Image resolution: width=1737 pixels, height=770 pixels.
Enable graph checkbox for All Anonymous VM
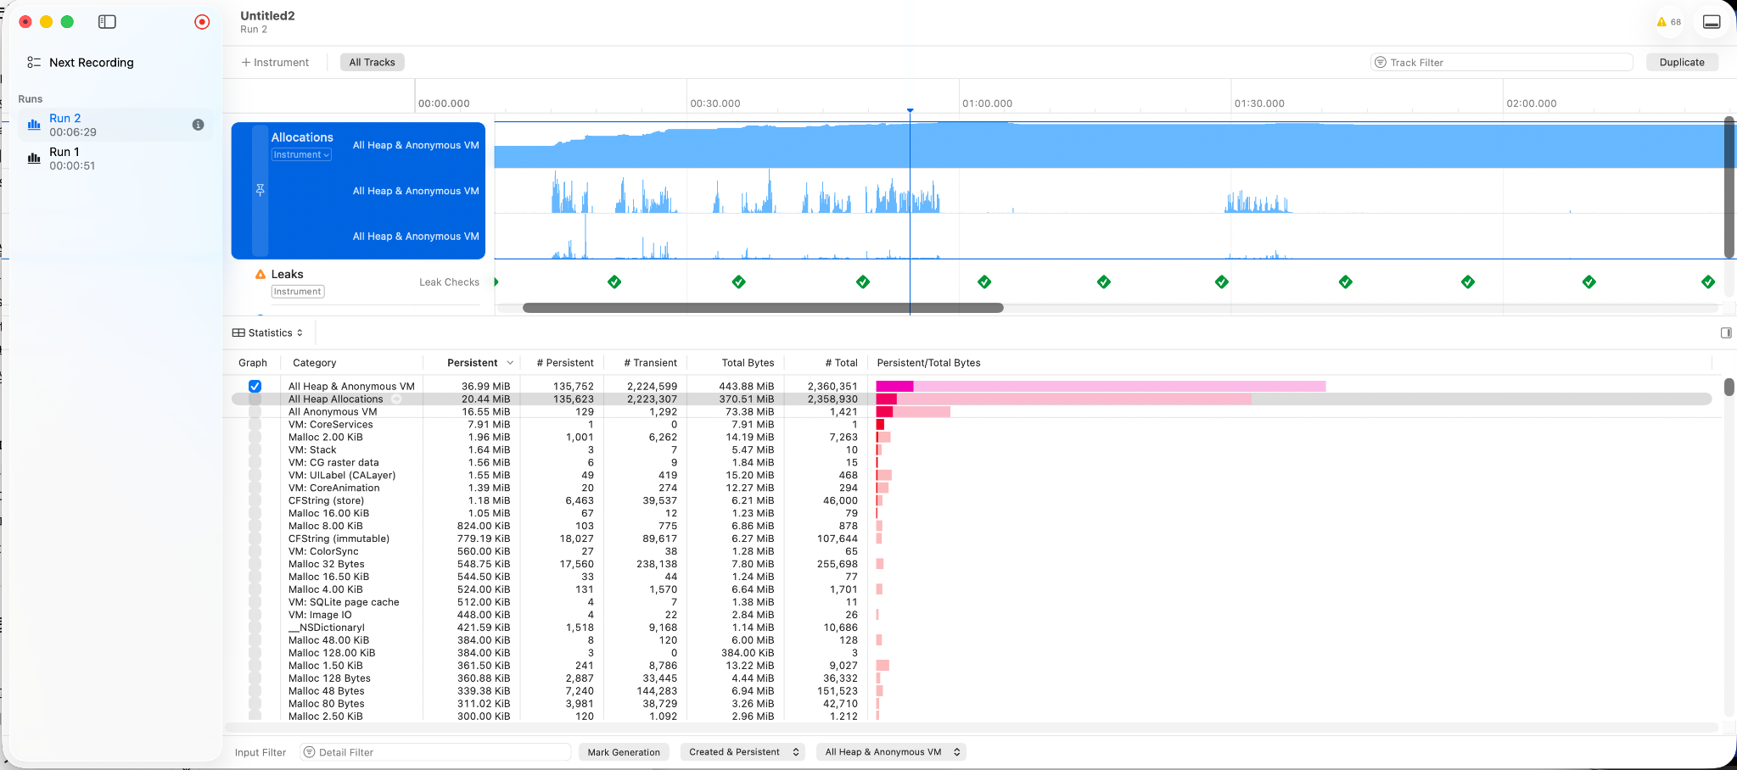coord(255,412)
